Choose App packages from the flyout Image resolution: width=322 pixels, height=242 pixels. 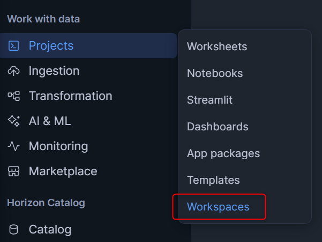[x=223, y=153]
